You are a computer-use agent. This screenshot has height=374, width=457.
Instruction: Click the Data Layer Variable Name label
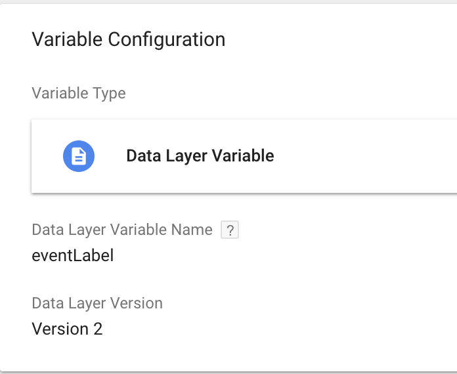(x=122, y=230)
